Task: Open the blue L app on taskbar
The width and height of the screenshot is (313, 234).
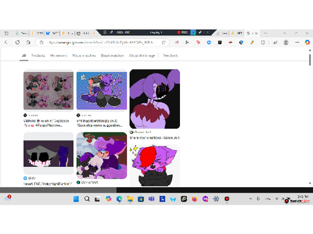Action: point(162,199)
